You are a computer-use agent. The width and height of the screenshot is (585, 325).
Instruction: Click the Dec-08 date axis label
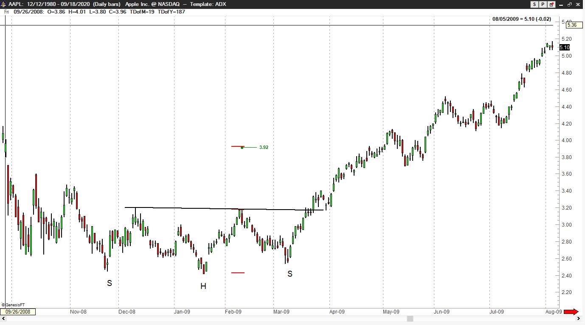tap(127, 312)
